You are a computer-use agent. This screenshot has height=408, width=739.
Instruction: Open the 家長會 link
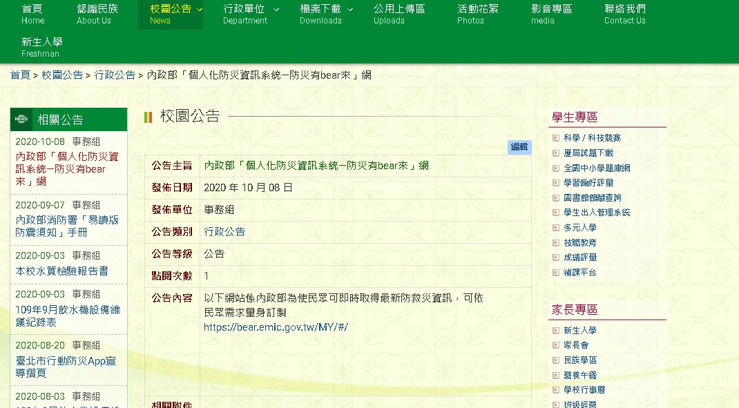coord(576,345)
